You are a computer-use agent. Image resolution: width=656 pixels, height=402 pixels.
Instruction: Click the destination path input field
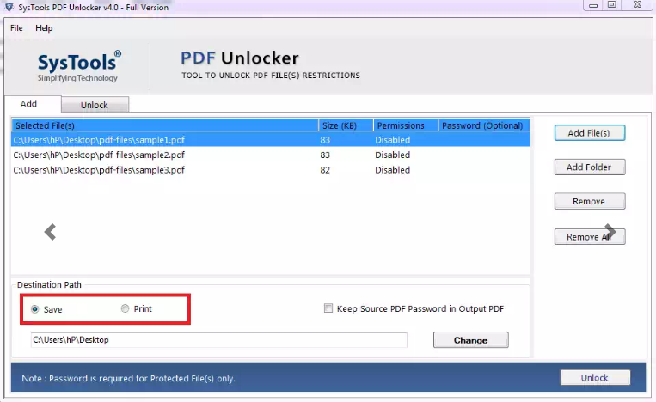coord(218,340)
